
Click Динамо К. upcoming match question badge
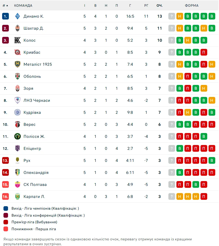click(x=172, y=16)
